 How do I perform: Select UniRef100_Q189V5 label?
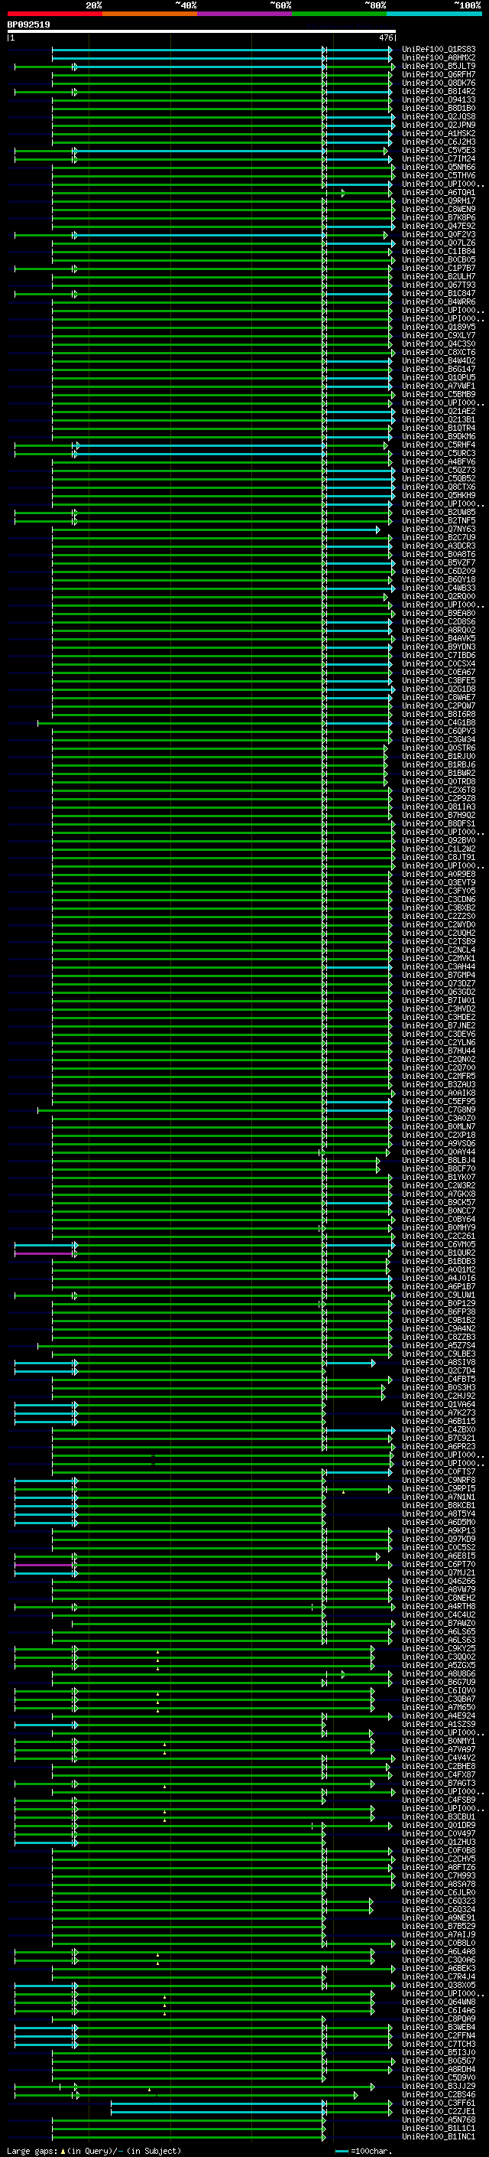[x=439, y=327]
